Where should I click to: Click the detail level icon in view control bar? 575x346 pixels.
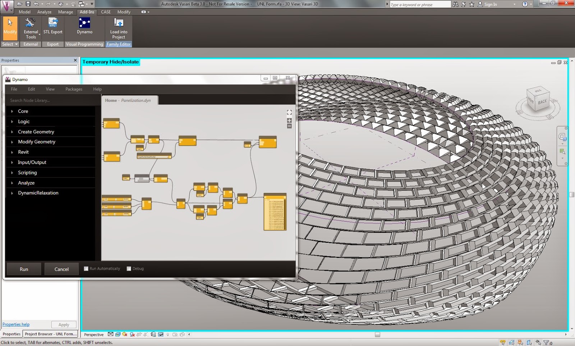111,334
